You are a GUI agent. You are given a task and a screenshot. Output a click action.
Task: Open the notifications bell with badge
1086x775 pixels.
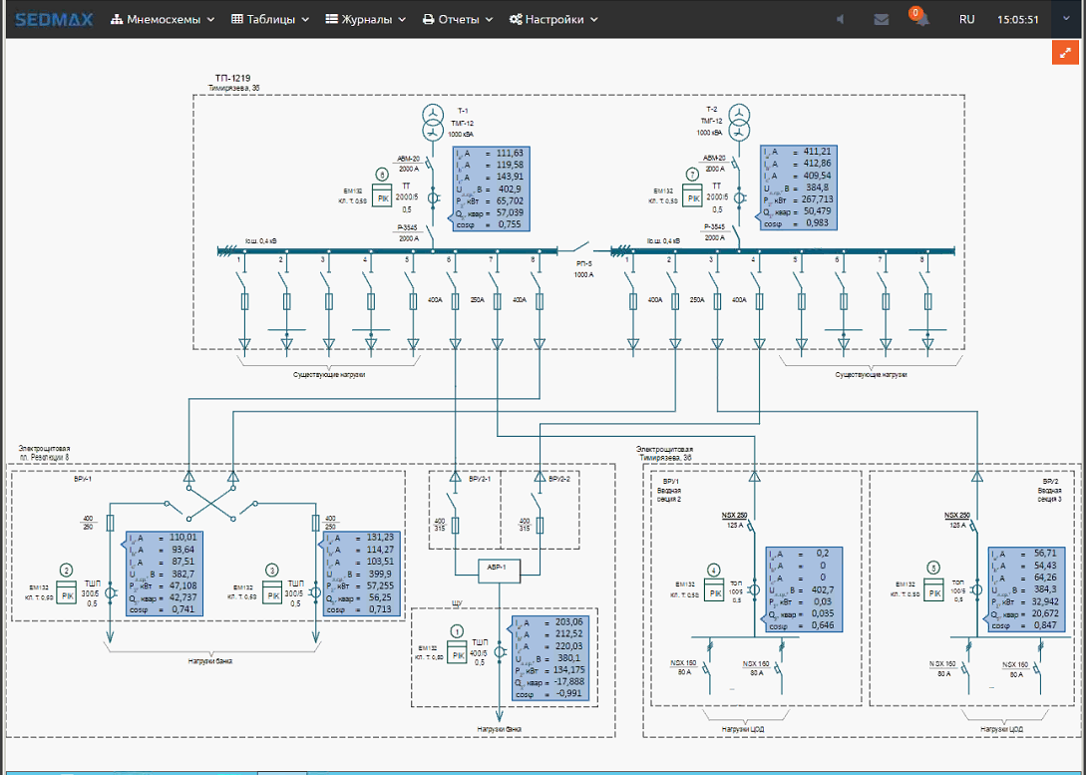[920, 19]
